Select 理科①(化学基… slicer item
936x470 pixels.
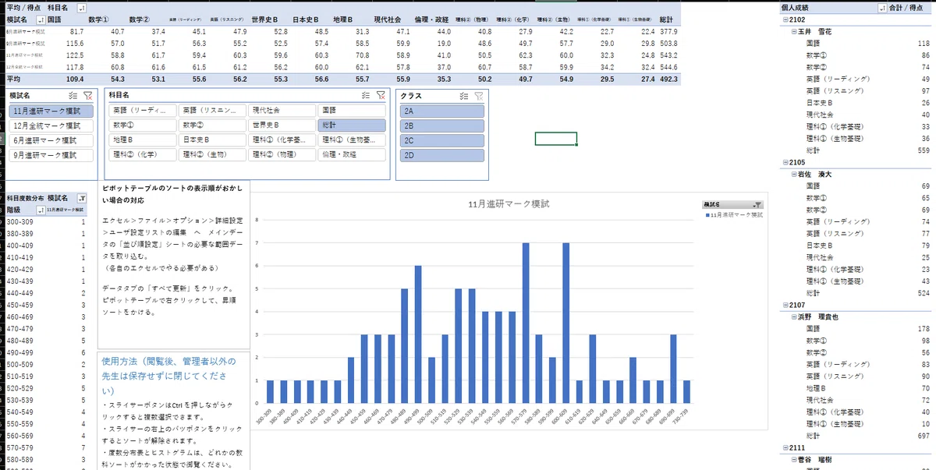(x=282, y=140)
